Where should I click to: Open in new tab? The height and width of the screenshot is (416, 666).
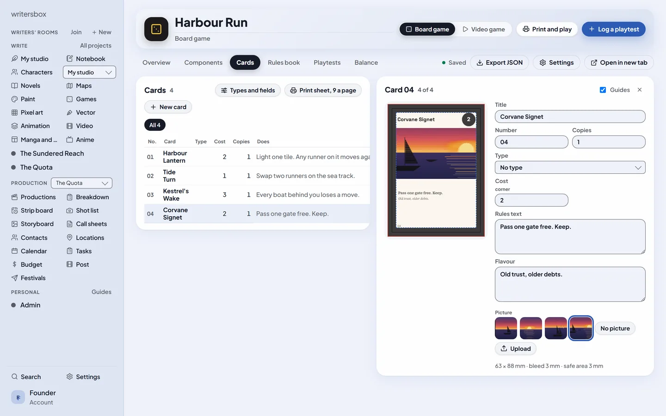click(619, 62)
